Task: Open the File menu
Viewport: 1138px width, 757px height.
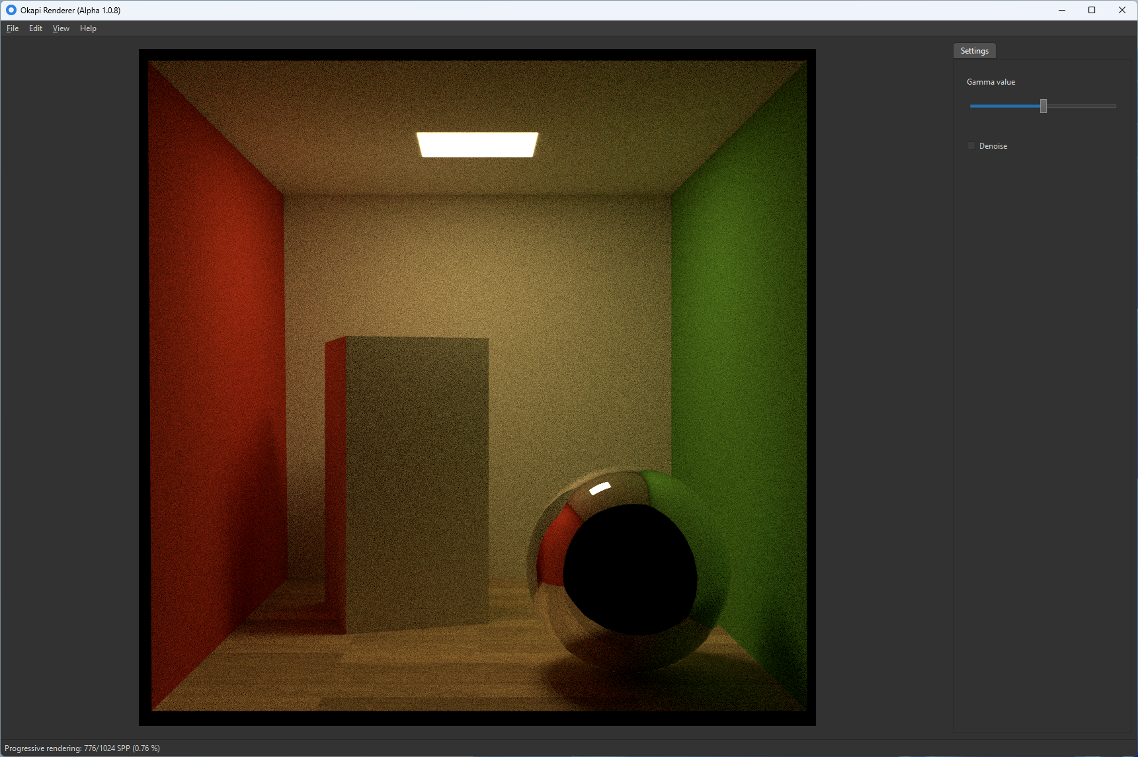Action: [x=13, y=28]
